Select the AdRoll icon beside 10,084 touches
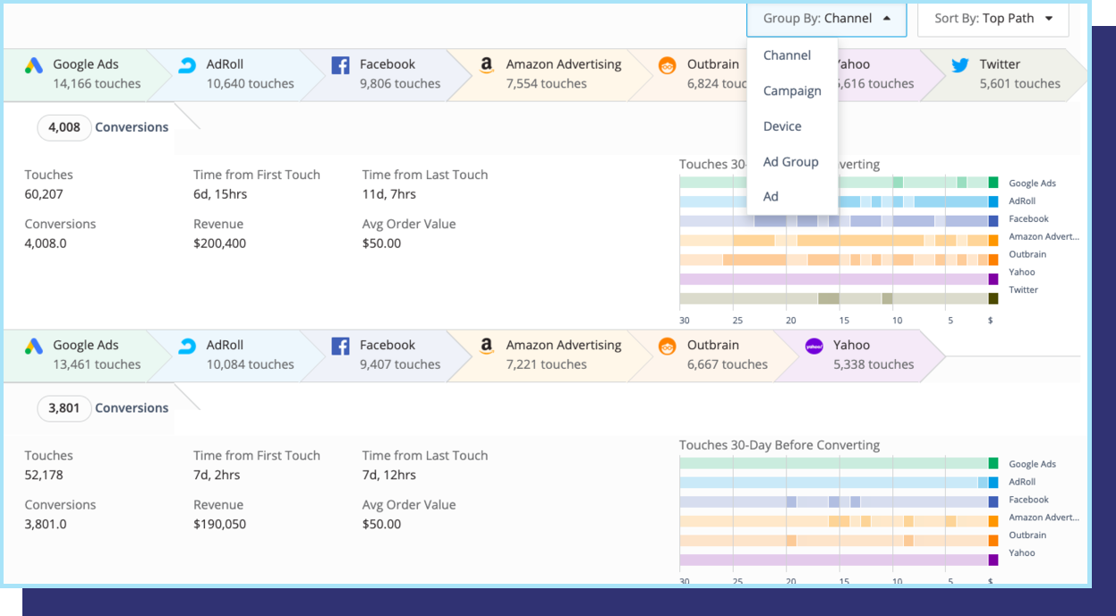The image size is (1116, 616). coord(187,346)
